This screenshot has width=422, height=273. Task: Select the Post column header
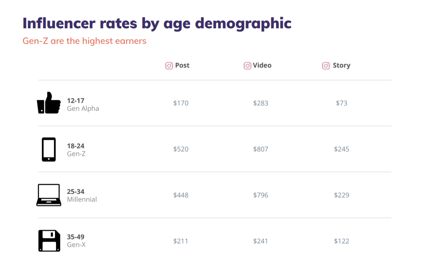point(182,65)
